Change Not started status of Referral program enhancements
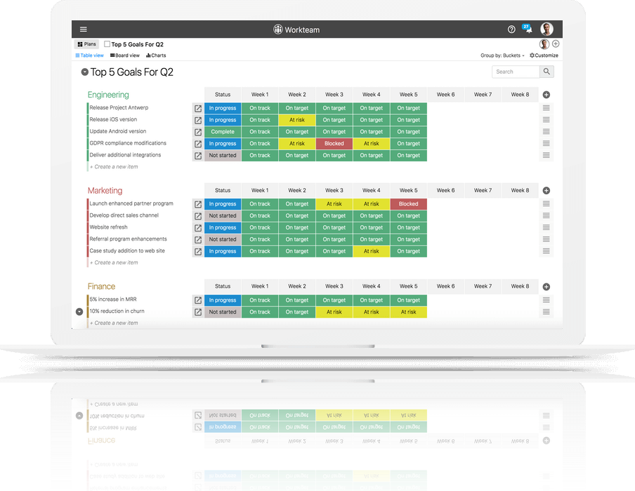The image size is (635, 491). pyautogui.click(x=223, y=239)
